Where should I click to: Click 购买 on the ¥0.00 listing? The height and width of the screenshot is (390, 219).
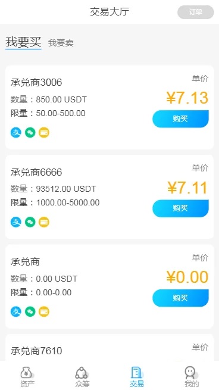(180, 298)
